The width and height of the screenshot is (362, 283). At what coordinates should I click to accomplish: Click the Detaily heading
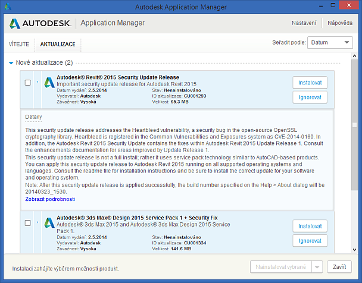click(33, 117)
